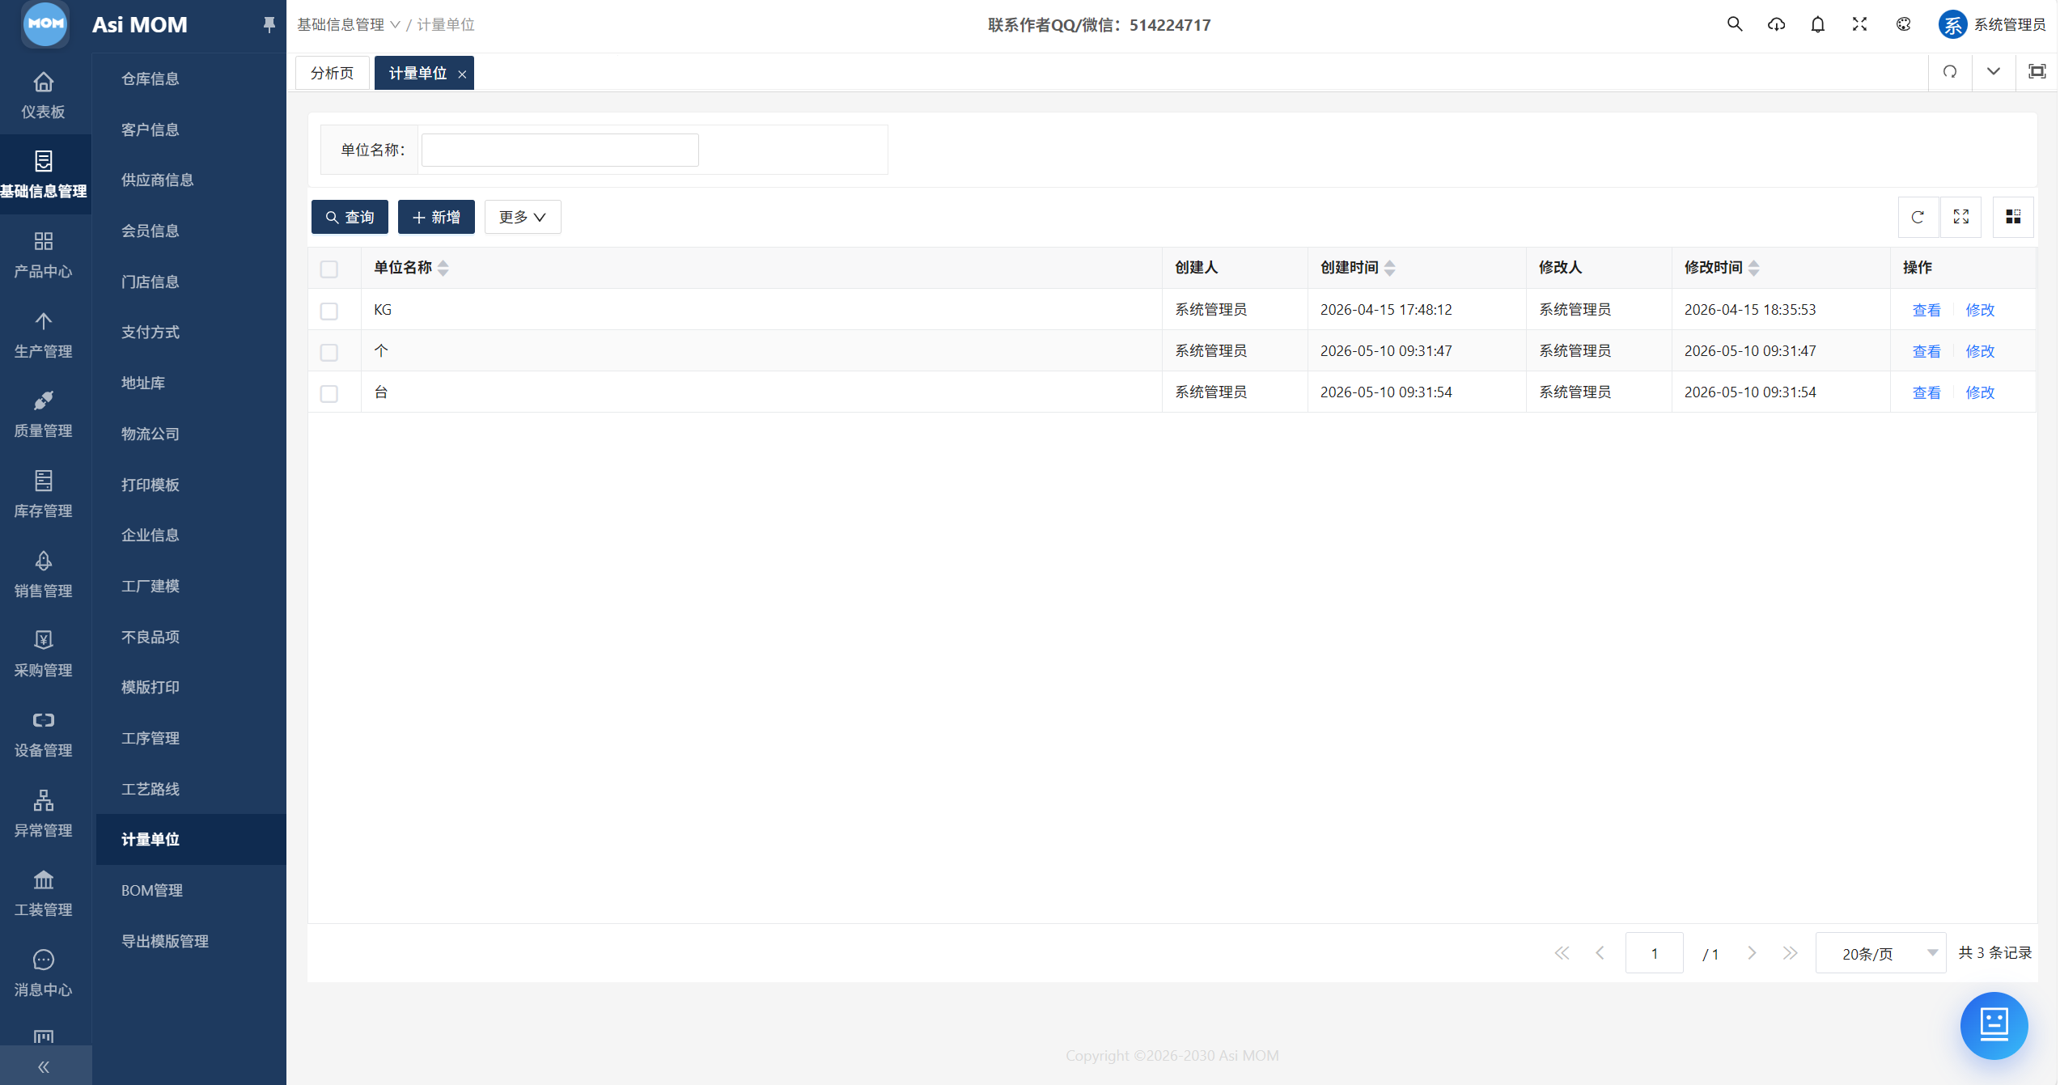The image size is (2060, 1085).
Task: Close the 计量单位 tab
Action: (x=462, y=74)
